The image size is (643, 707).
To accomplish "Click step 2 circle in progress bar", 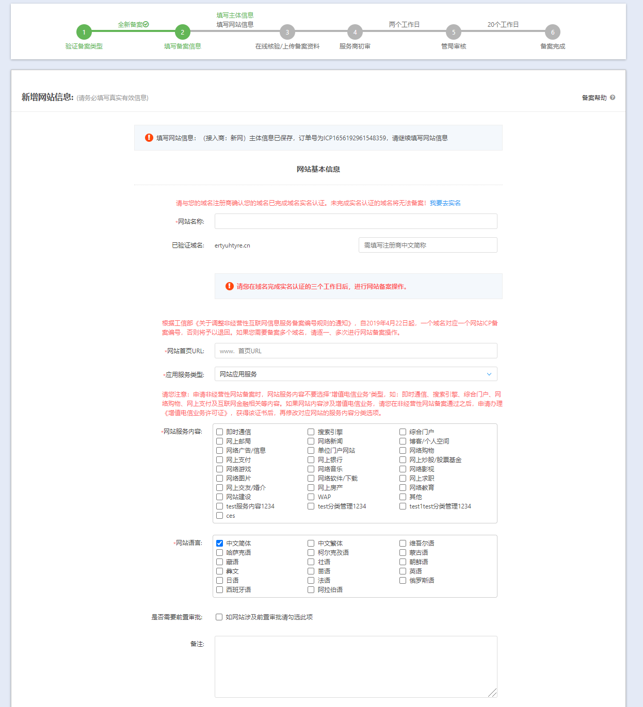I will coord(182,32).
